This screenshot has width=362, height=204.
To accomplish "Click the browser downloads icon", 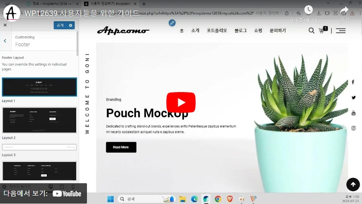I will 319,13.
